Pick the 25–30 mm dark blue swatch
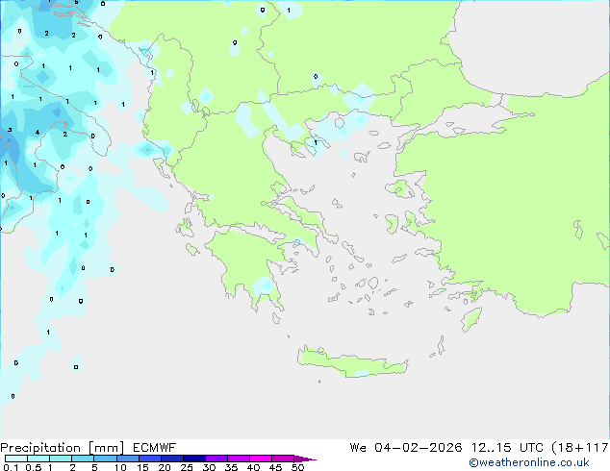Viewport: 610px width, 471px height. click(x=194, y=459)
